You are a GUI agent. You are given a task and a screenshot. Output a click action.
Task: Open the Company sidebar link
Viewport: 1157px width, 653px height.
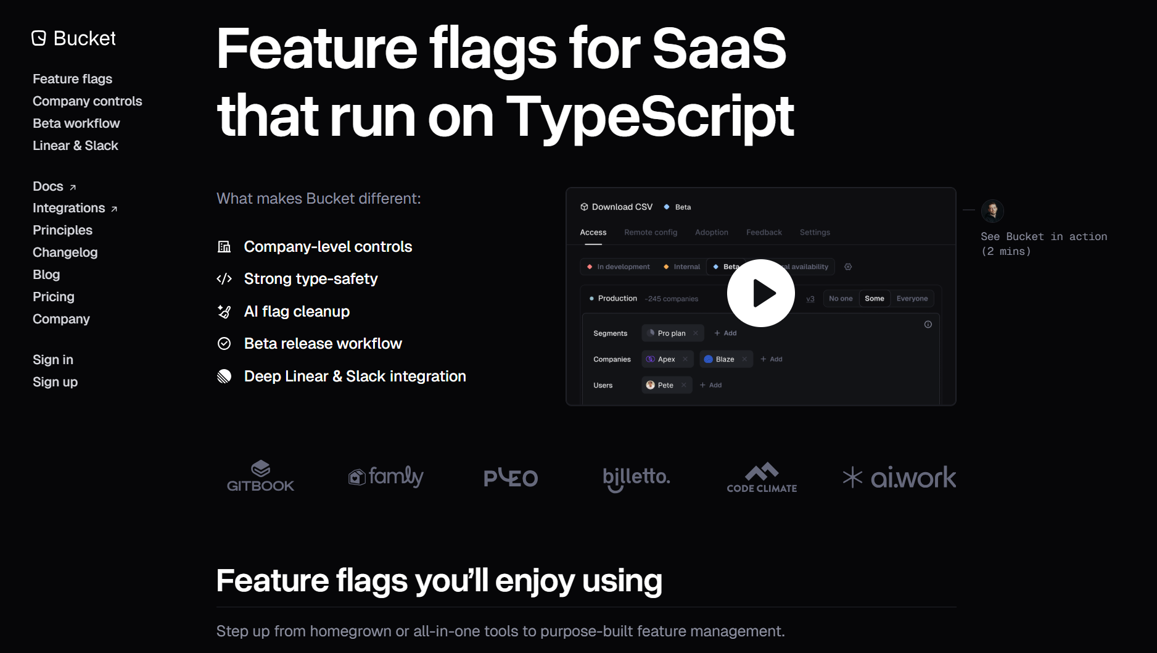(61, 319)
